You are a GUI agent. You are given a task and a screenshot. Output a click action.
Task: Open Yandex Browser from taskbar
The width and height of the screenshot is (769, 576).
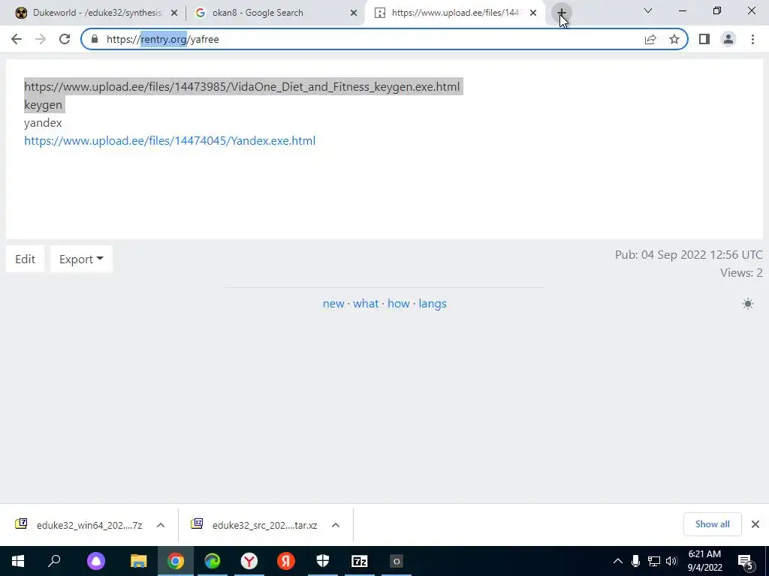pos(249,561)
